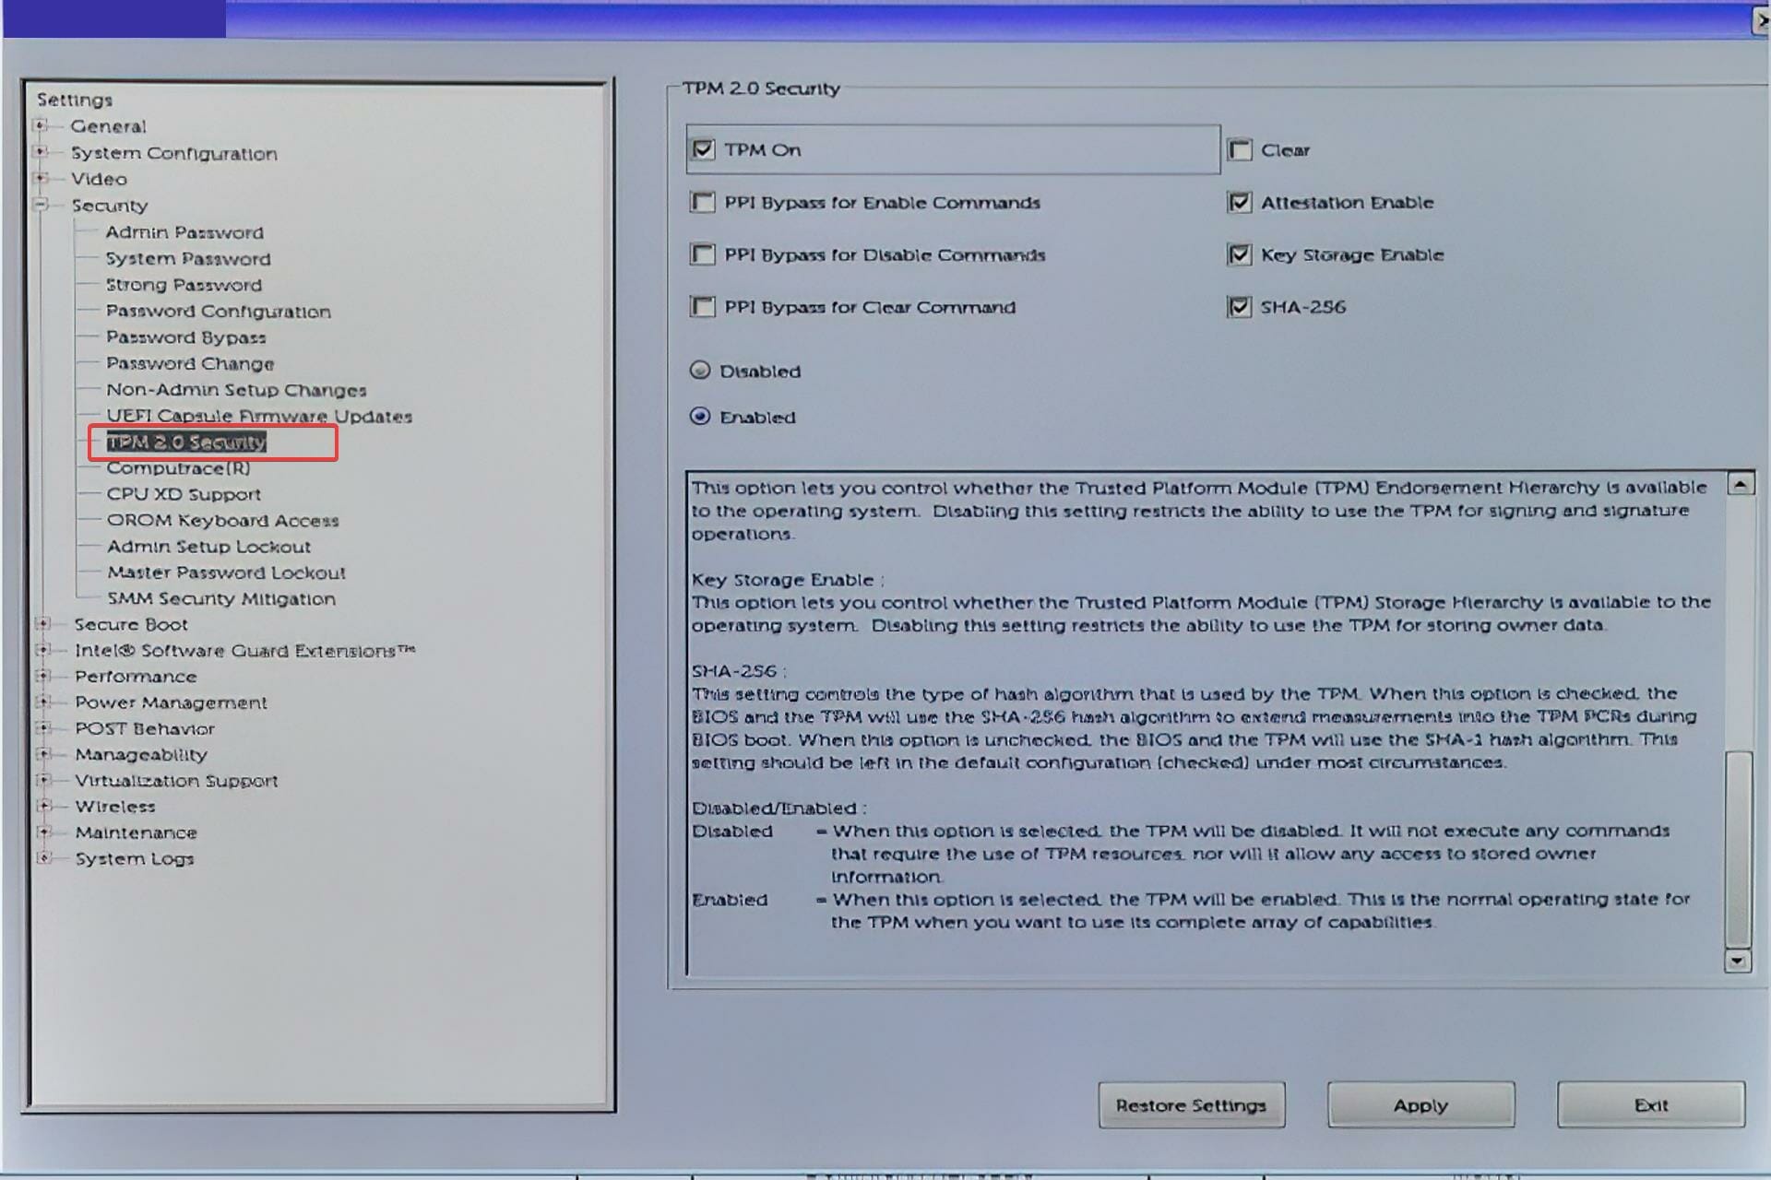Expand the Secure Boot node

42,624
